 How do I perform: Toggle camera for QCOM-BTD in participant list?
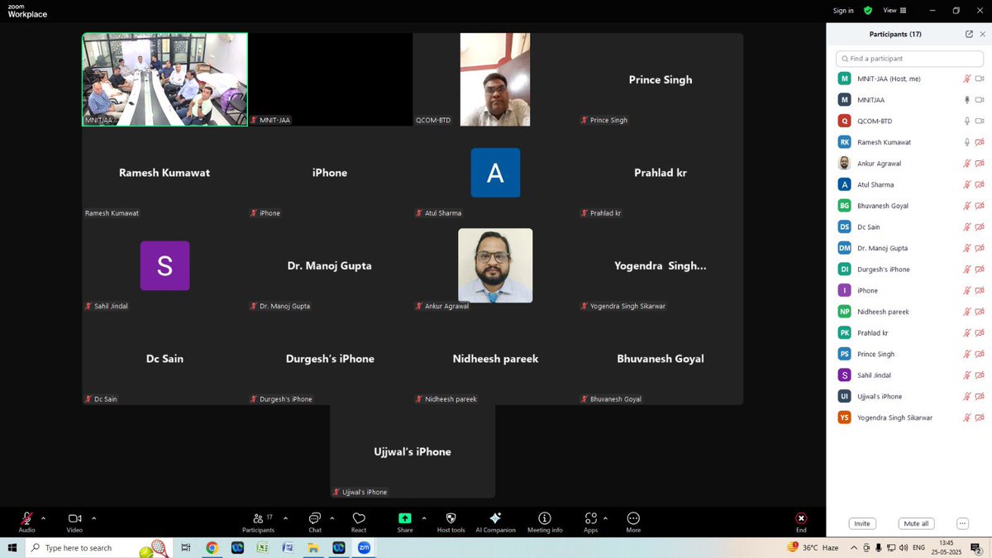(980, 121)
